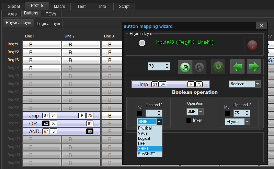Screen dimensions: 274x169
Task: Choose OFF in the open dropdown list
Action: click(x=150, y=144)
